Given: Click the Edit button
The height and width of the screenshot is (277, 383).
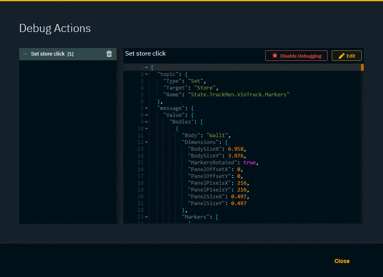Looking at the screenshot, I should pos(347,56).
